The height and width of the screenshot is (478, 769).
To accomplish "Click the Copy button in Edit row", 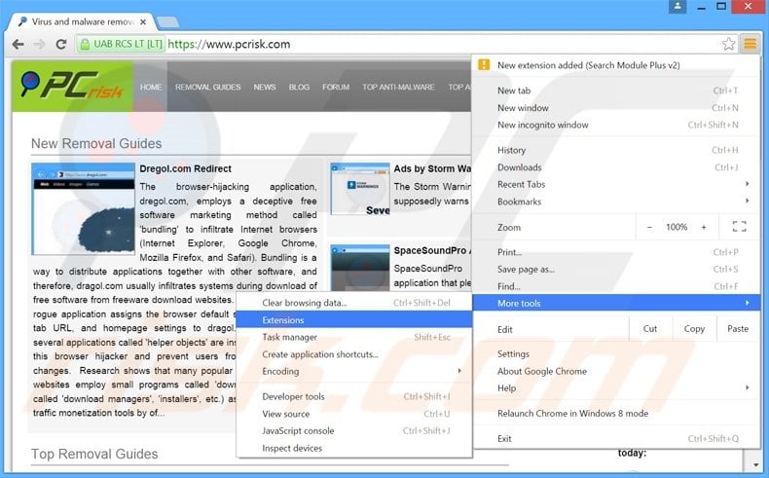I will coord(694,329).
